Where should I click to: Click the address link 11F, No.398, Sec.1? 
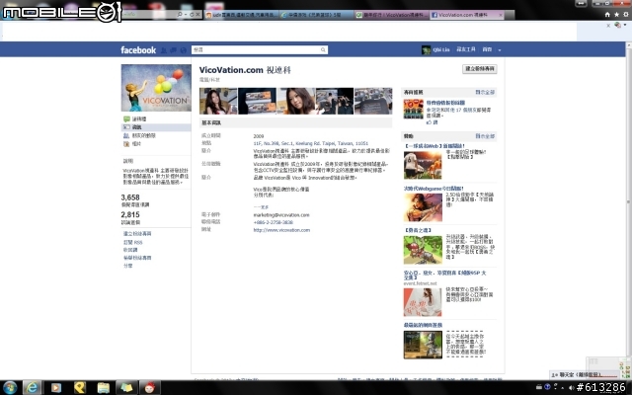(x=310, y=143)
